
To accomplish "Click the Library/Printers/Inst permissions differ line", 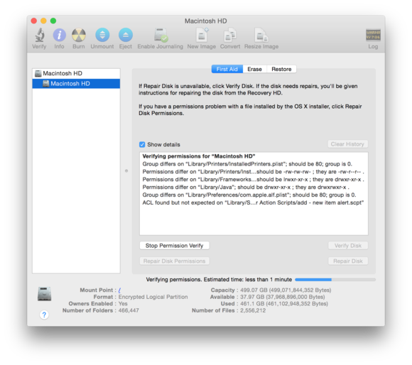I will (x=253, y=172).
